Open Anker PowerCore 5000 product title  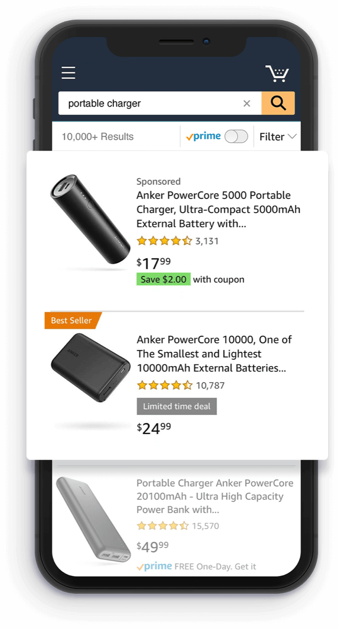pos(218,209)
